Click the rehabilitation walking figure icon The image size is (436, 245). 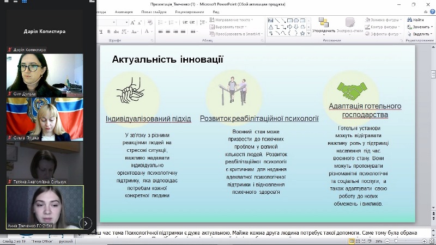point(234,90)
